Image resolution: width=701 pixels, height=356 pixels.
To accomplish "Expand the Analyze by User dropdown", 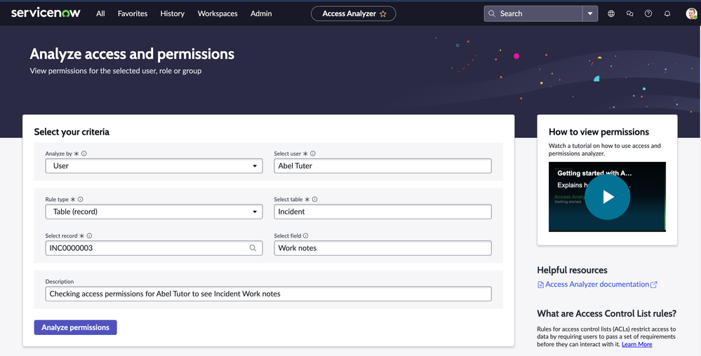I will pos(154,165).
